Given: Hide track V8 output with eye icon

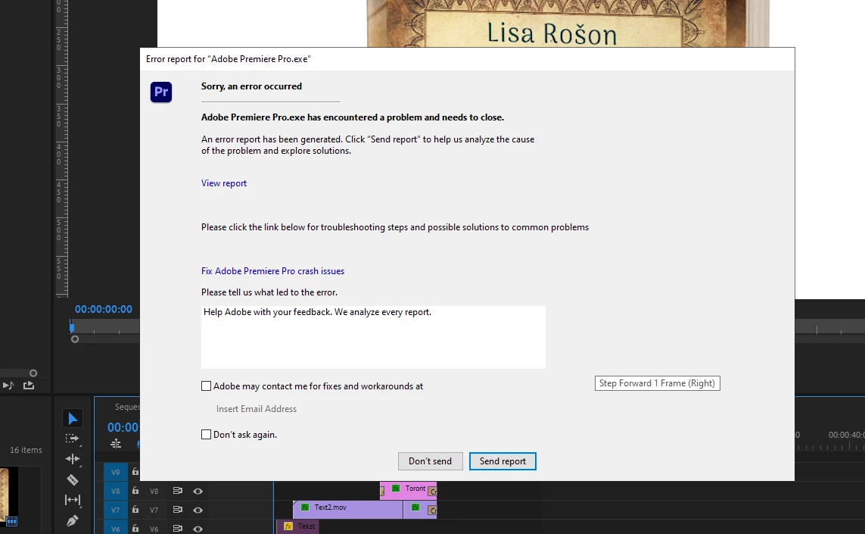Looking at the screenshot, I should click(198, 491).
